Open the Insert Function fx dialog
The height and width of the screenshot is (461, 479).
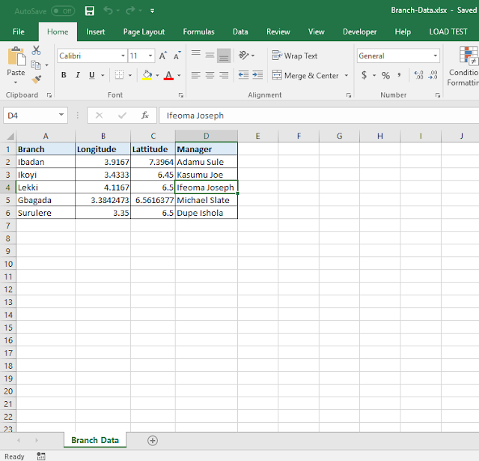click(x=144, y=115)
